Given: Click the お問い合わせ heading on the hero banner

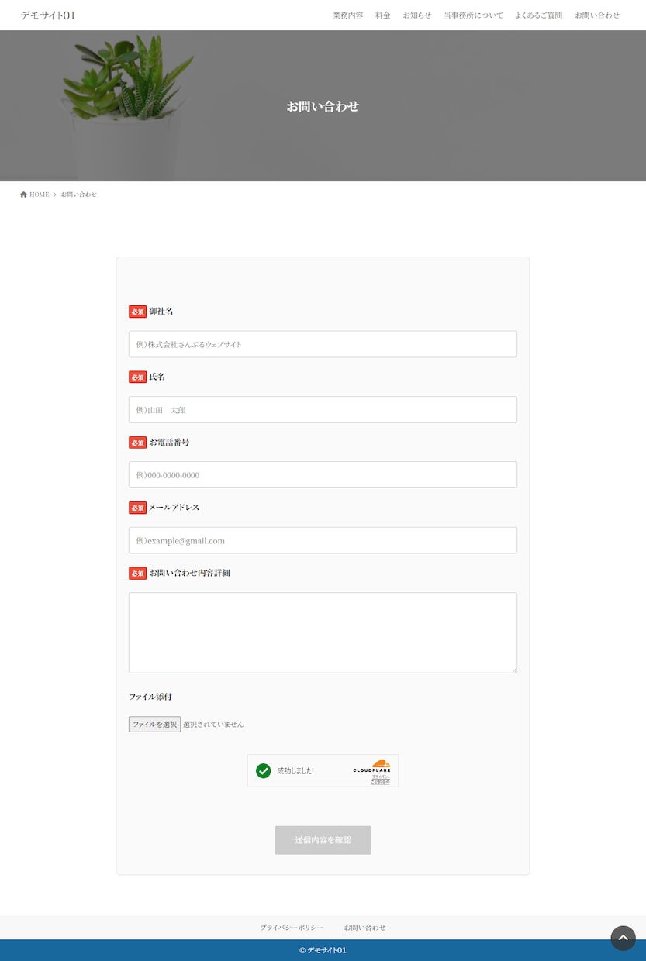Looking at the screenshot, I should coord(323,106).
